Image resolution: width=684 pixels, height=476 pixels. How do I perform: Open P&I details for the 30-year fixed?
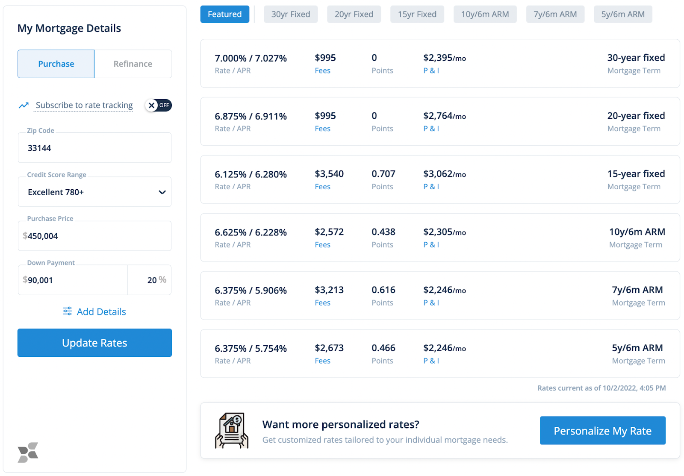[x=431, y=71]
